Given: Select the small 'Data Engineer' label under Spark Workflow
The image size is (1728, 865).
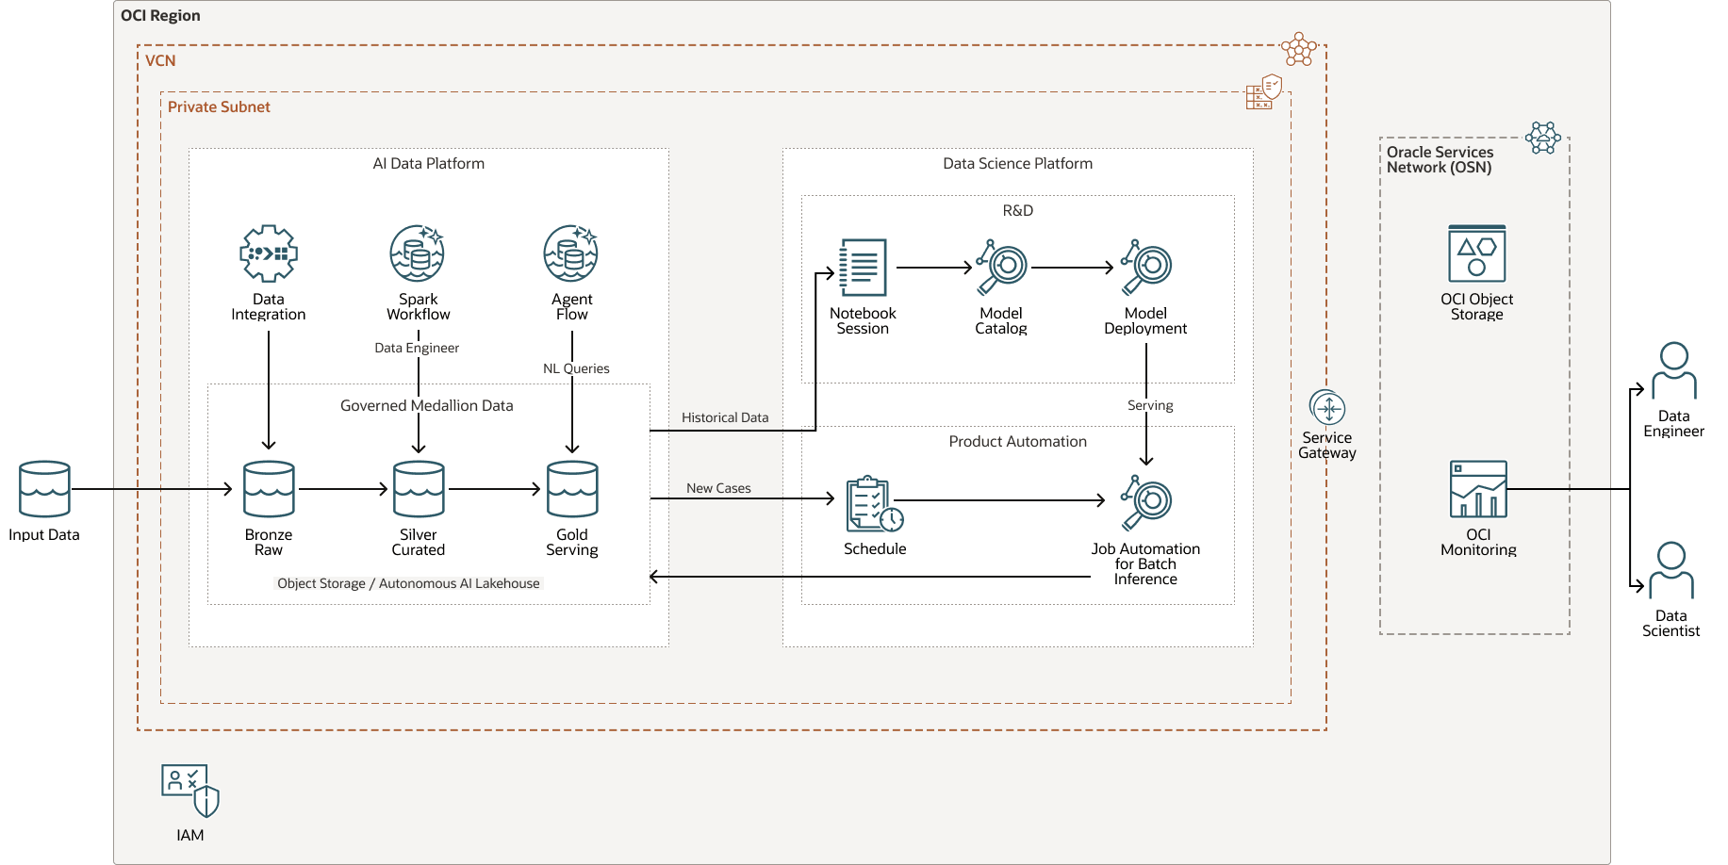Looking at the screenshot, I should (417, 348).
